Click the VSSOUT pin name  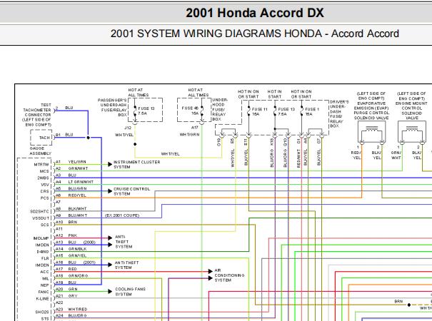coord(41,218)
